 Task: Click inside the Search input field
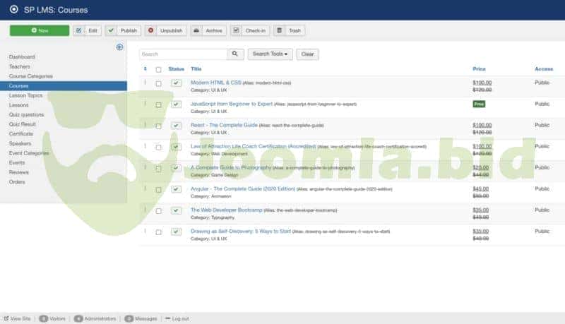pyautogui.click(x=182, y=54)
